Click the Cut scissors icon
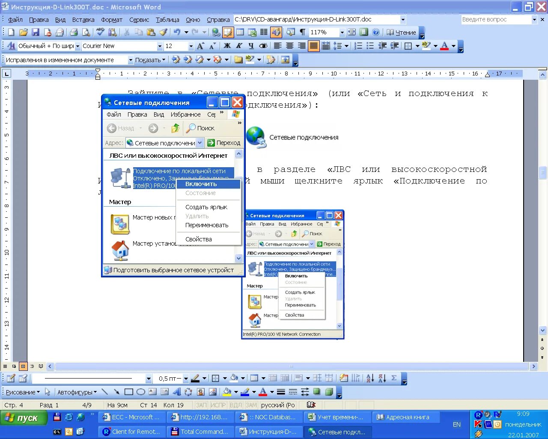Image resolution: width=548 pixels, height=439 pixels. [x=127, y=32]
